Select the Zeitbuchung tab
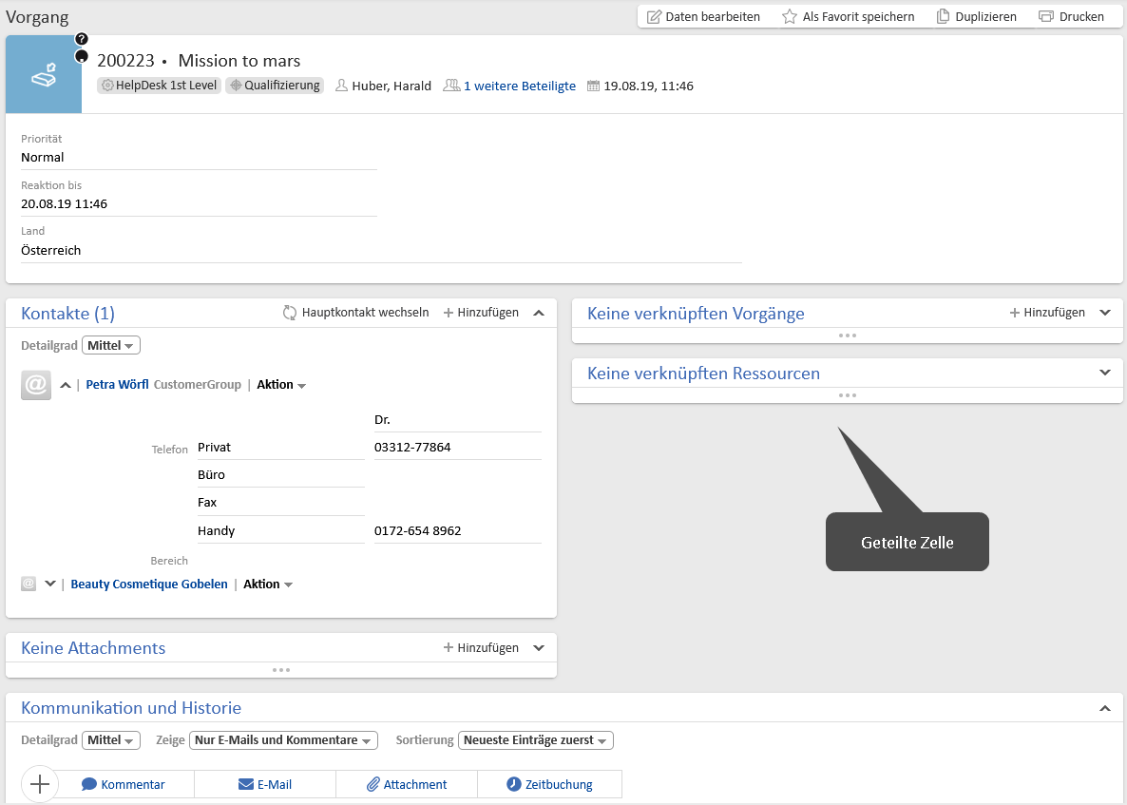The width and height of the screenshot is (1127, 805). (x=550, y=784)
